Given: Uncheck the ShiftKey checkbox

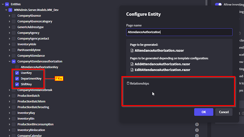Looking at the screenshot, I should pyautogui.click(x=17, y=84).
